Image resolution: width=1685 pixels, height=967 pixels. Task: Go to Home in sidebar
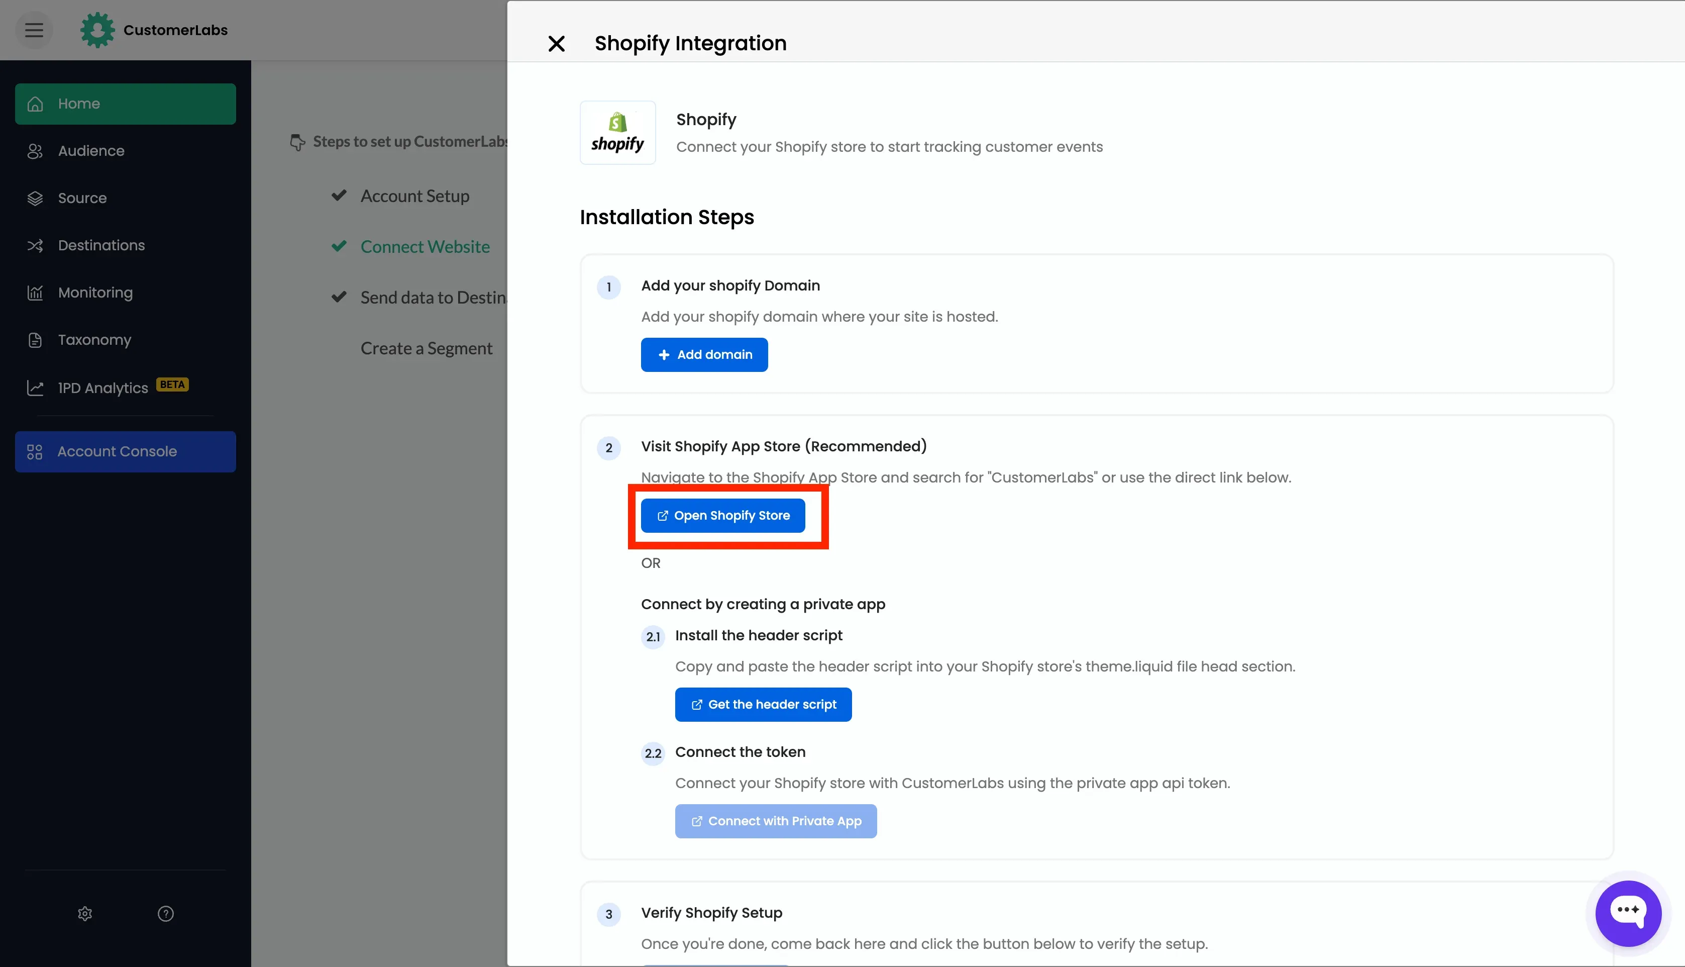click(x=126, y=104)
